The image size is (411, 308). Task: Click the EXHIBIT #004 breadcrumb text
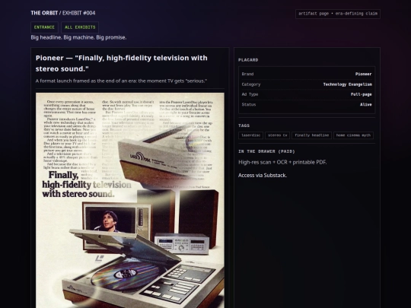79,13
